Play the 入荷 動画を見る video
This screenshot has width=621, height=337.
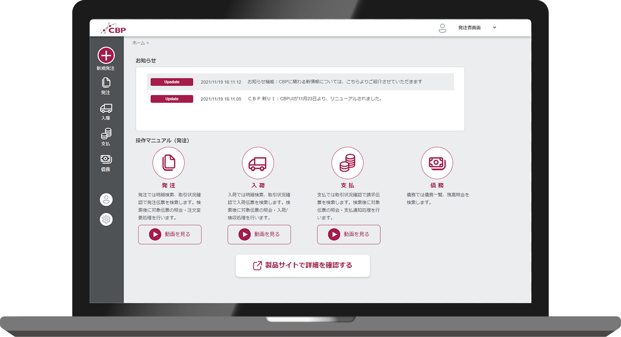point(259,234)
